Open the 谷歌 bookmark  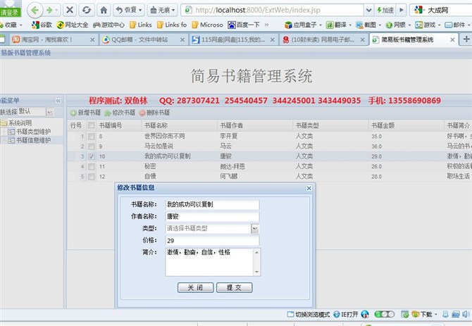point(42,25)
